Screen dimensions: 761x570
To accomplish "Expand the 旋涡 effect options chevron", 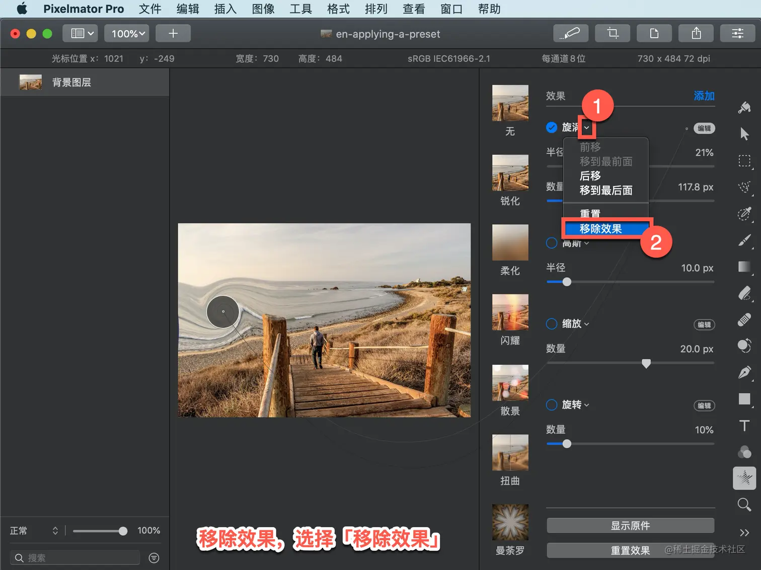I will [x=586, y=127].
